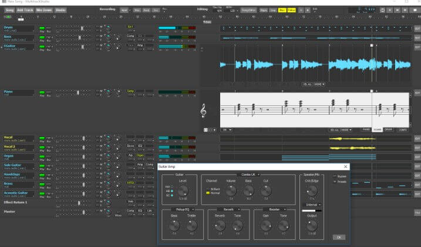Screen dimensions: 421x247
Task: Enable Bypass in Guitar Amp window
Action: (x=335, y=176)
